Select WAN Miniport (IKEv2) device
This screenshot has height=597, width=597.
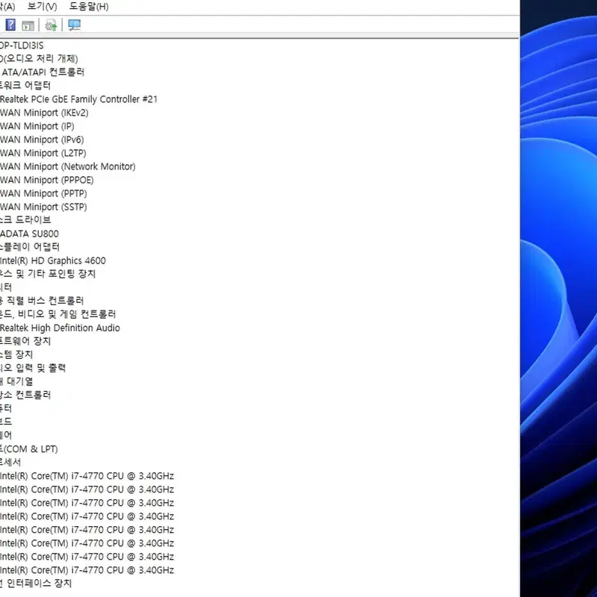pyautogui.click(x=44, y=113)
